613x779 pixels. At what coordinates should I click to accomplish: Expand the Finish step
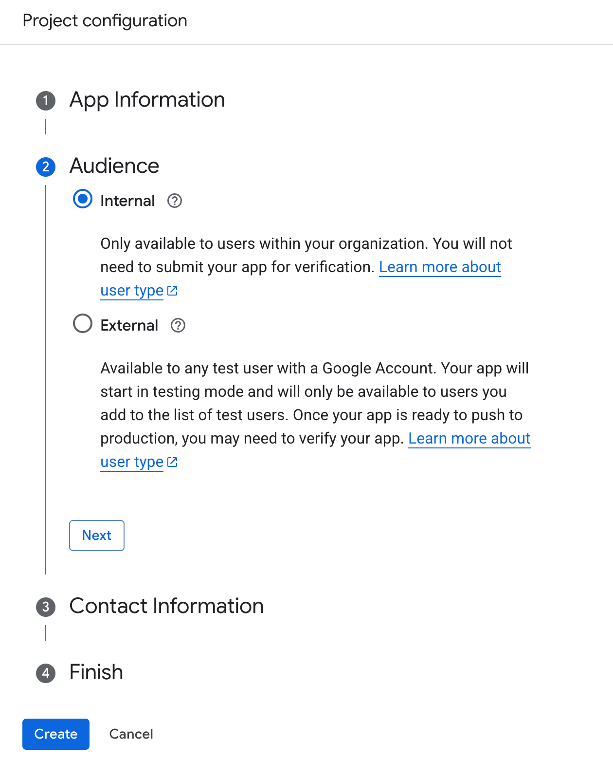point(96,672)
